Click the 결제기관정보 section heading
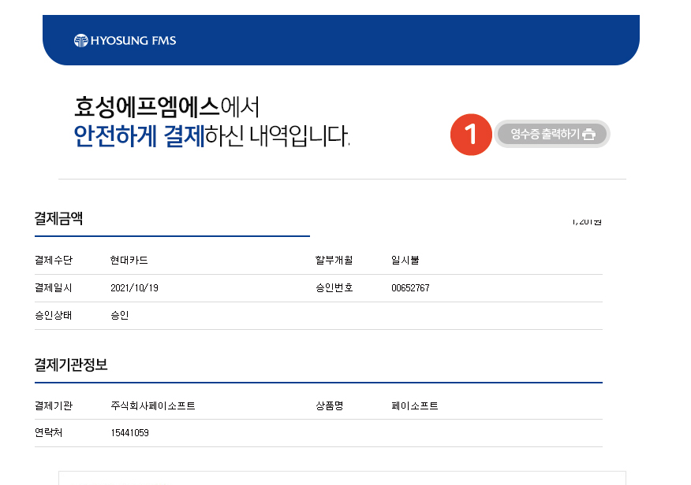 point(71,365)
